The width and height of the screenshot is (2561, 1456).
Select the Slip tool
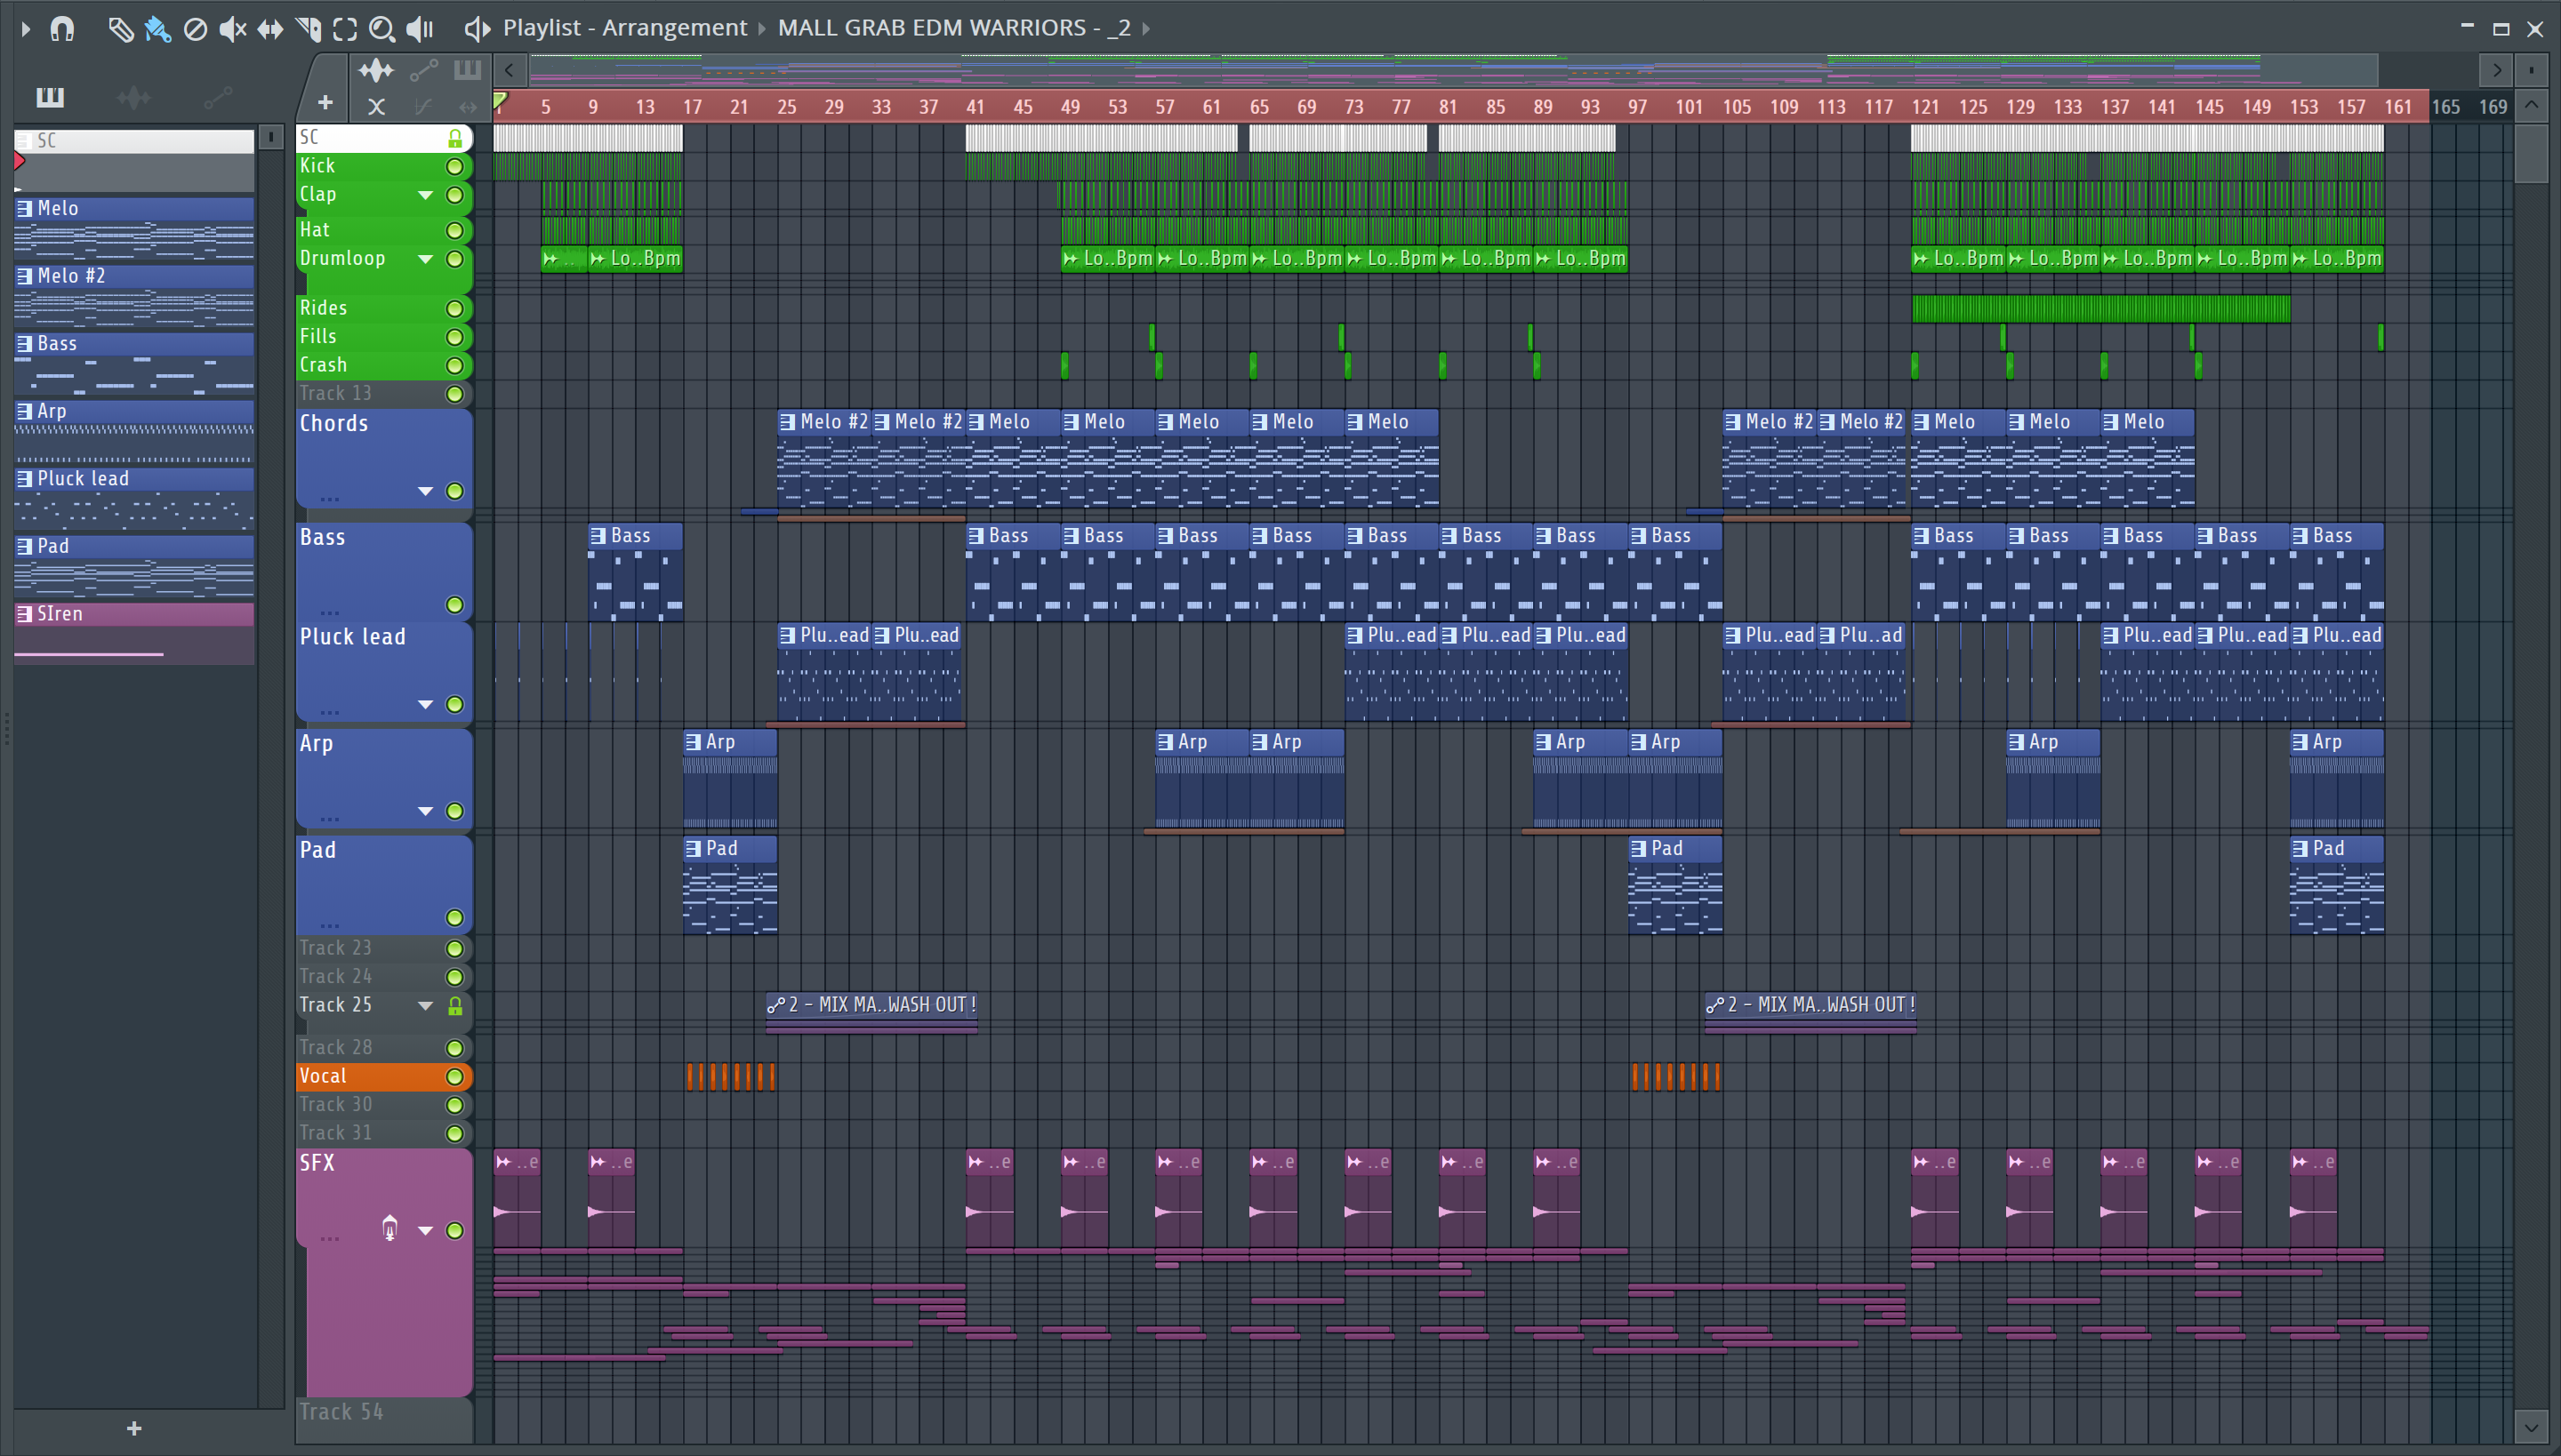tap(270, 29)
